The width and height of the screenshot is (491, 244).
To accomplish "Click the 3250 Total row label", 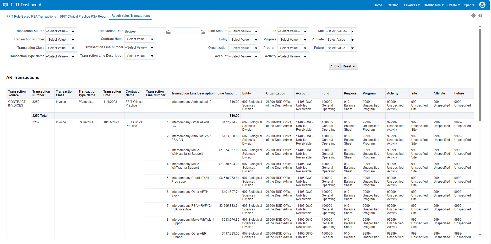I will (40, 116).
